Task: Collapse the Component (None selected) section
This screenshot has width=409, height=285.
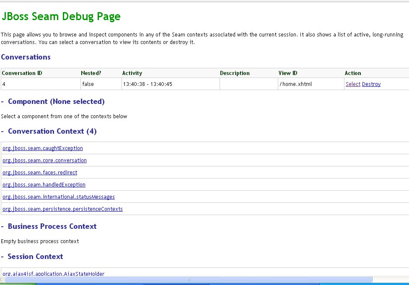Action: 3,101
